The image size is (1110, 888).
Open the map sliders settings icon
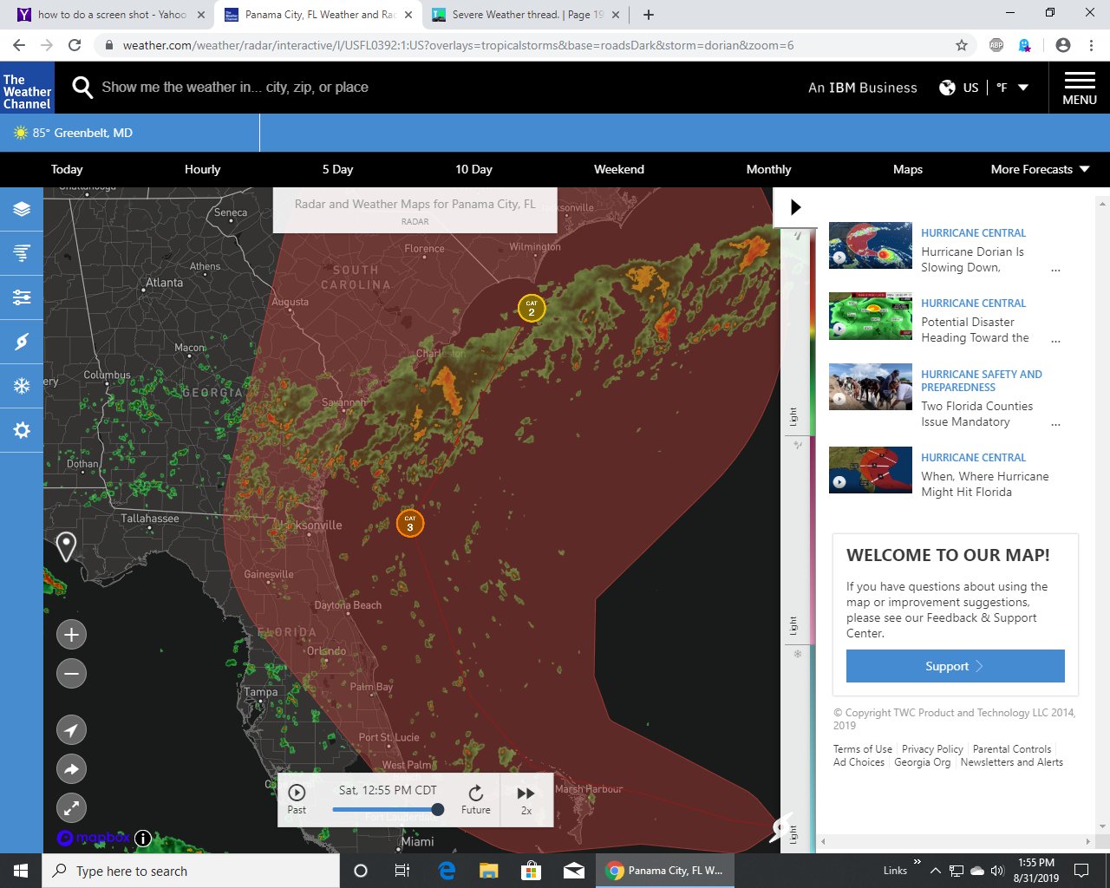pos(22,297)
